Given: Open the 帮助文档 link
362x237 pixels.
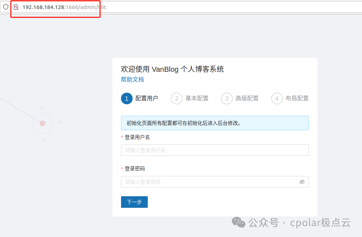Looking at the screenshot, I should [x=132, y=80].
